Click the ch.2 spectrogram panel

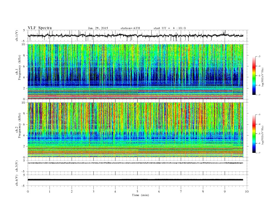pyautogui.click(x=135, y=130)
